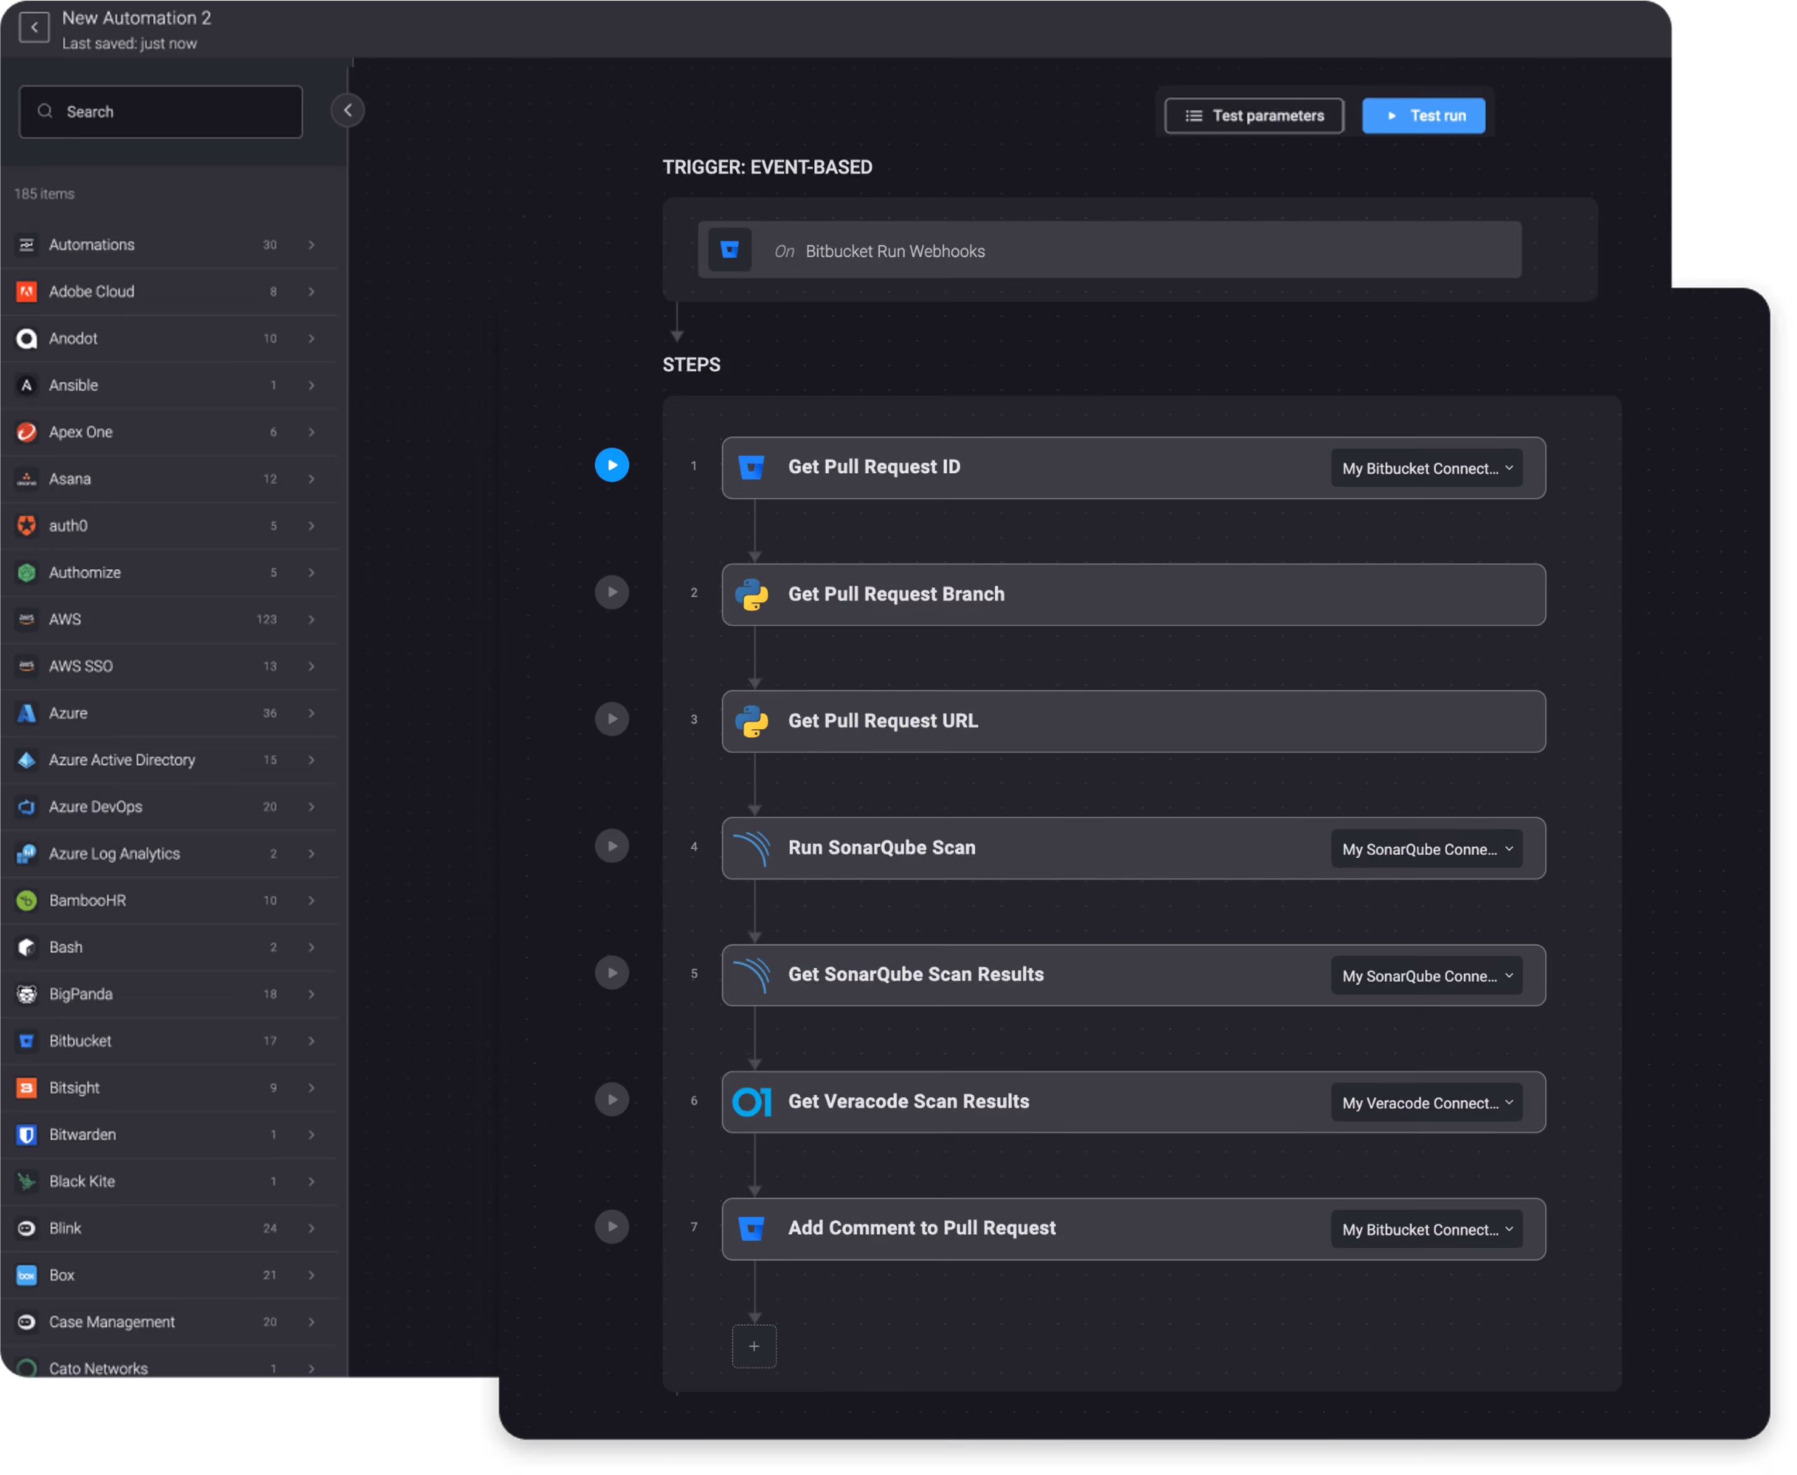Run step 2 Get Pull Request Branch
The width and height of the screenshot is (1797, 1475).
pos(612,592)
